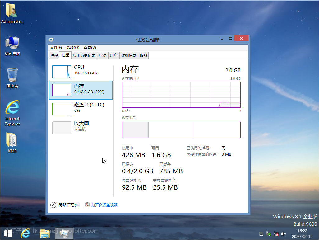Select the CPU performance graph thumbnail
The height and width of the screenshot is (240, 319).
point(62,71)
